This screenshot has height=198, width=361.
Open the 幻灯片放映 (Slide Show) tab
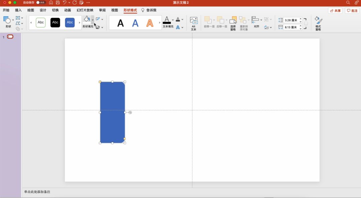click(x=85, y=10)
